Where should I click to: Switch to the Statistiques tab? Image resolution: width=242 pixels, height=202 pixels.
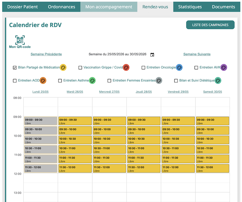(190, 7)
